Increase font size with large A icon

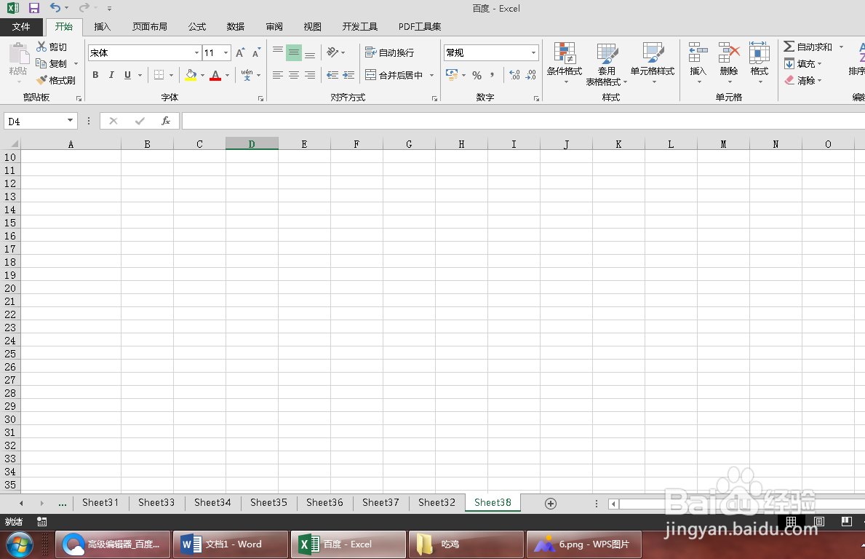240,53
